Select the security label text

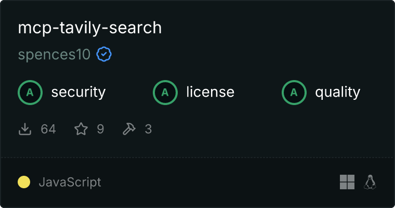(78, 93)
